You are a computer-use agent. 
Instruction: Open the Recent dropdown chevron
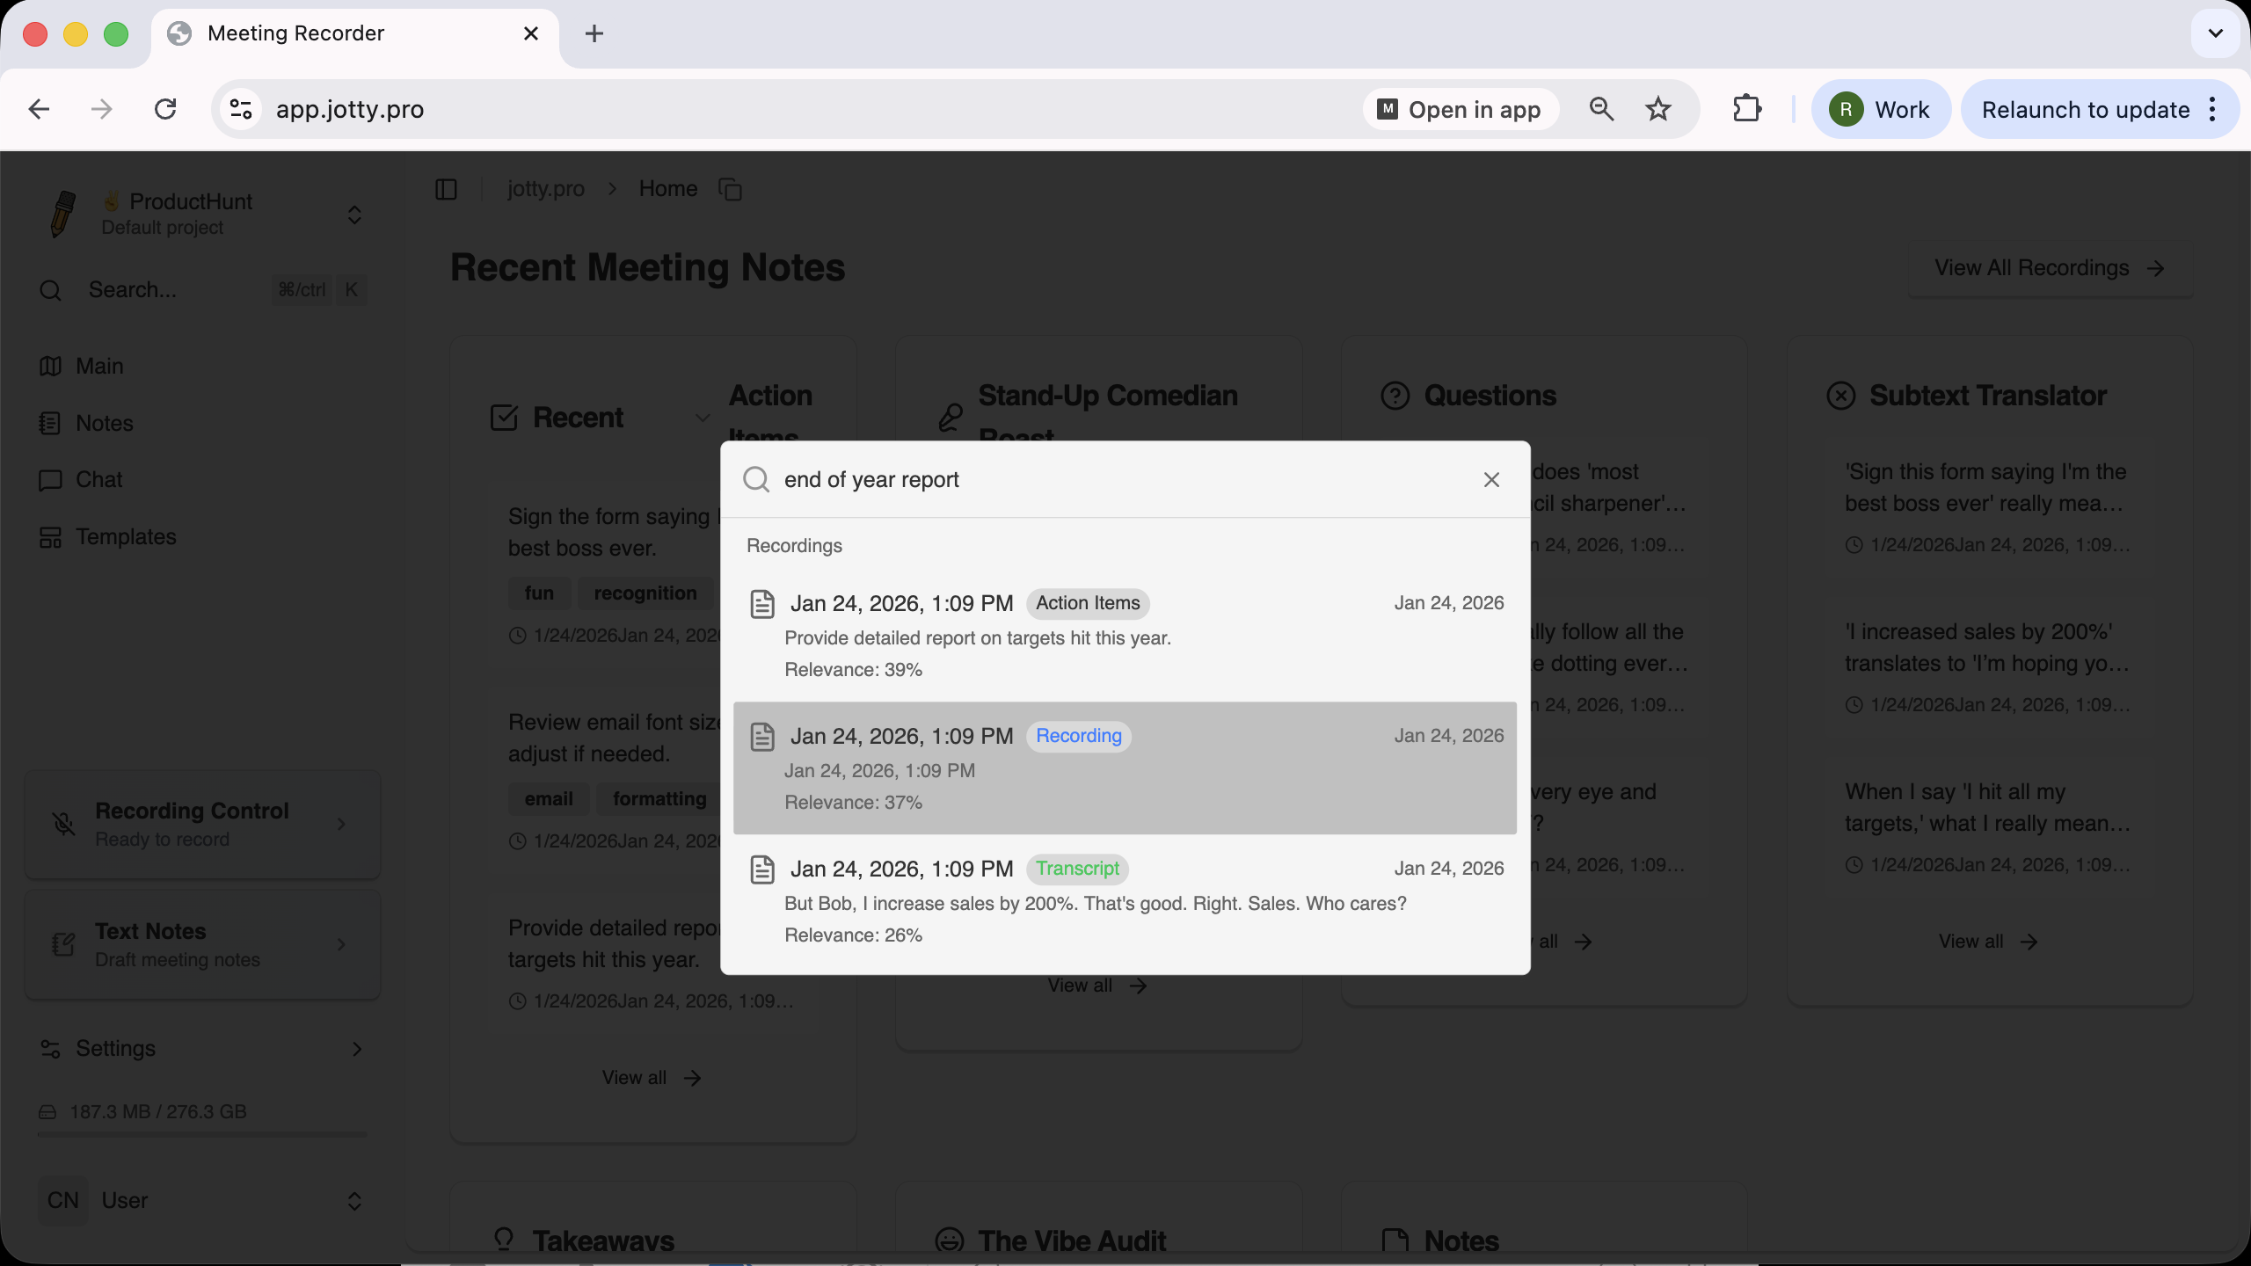[x=703, y=418]
